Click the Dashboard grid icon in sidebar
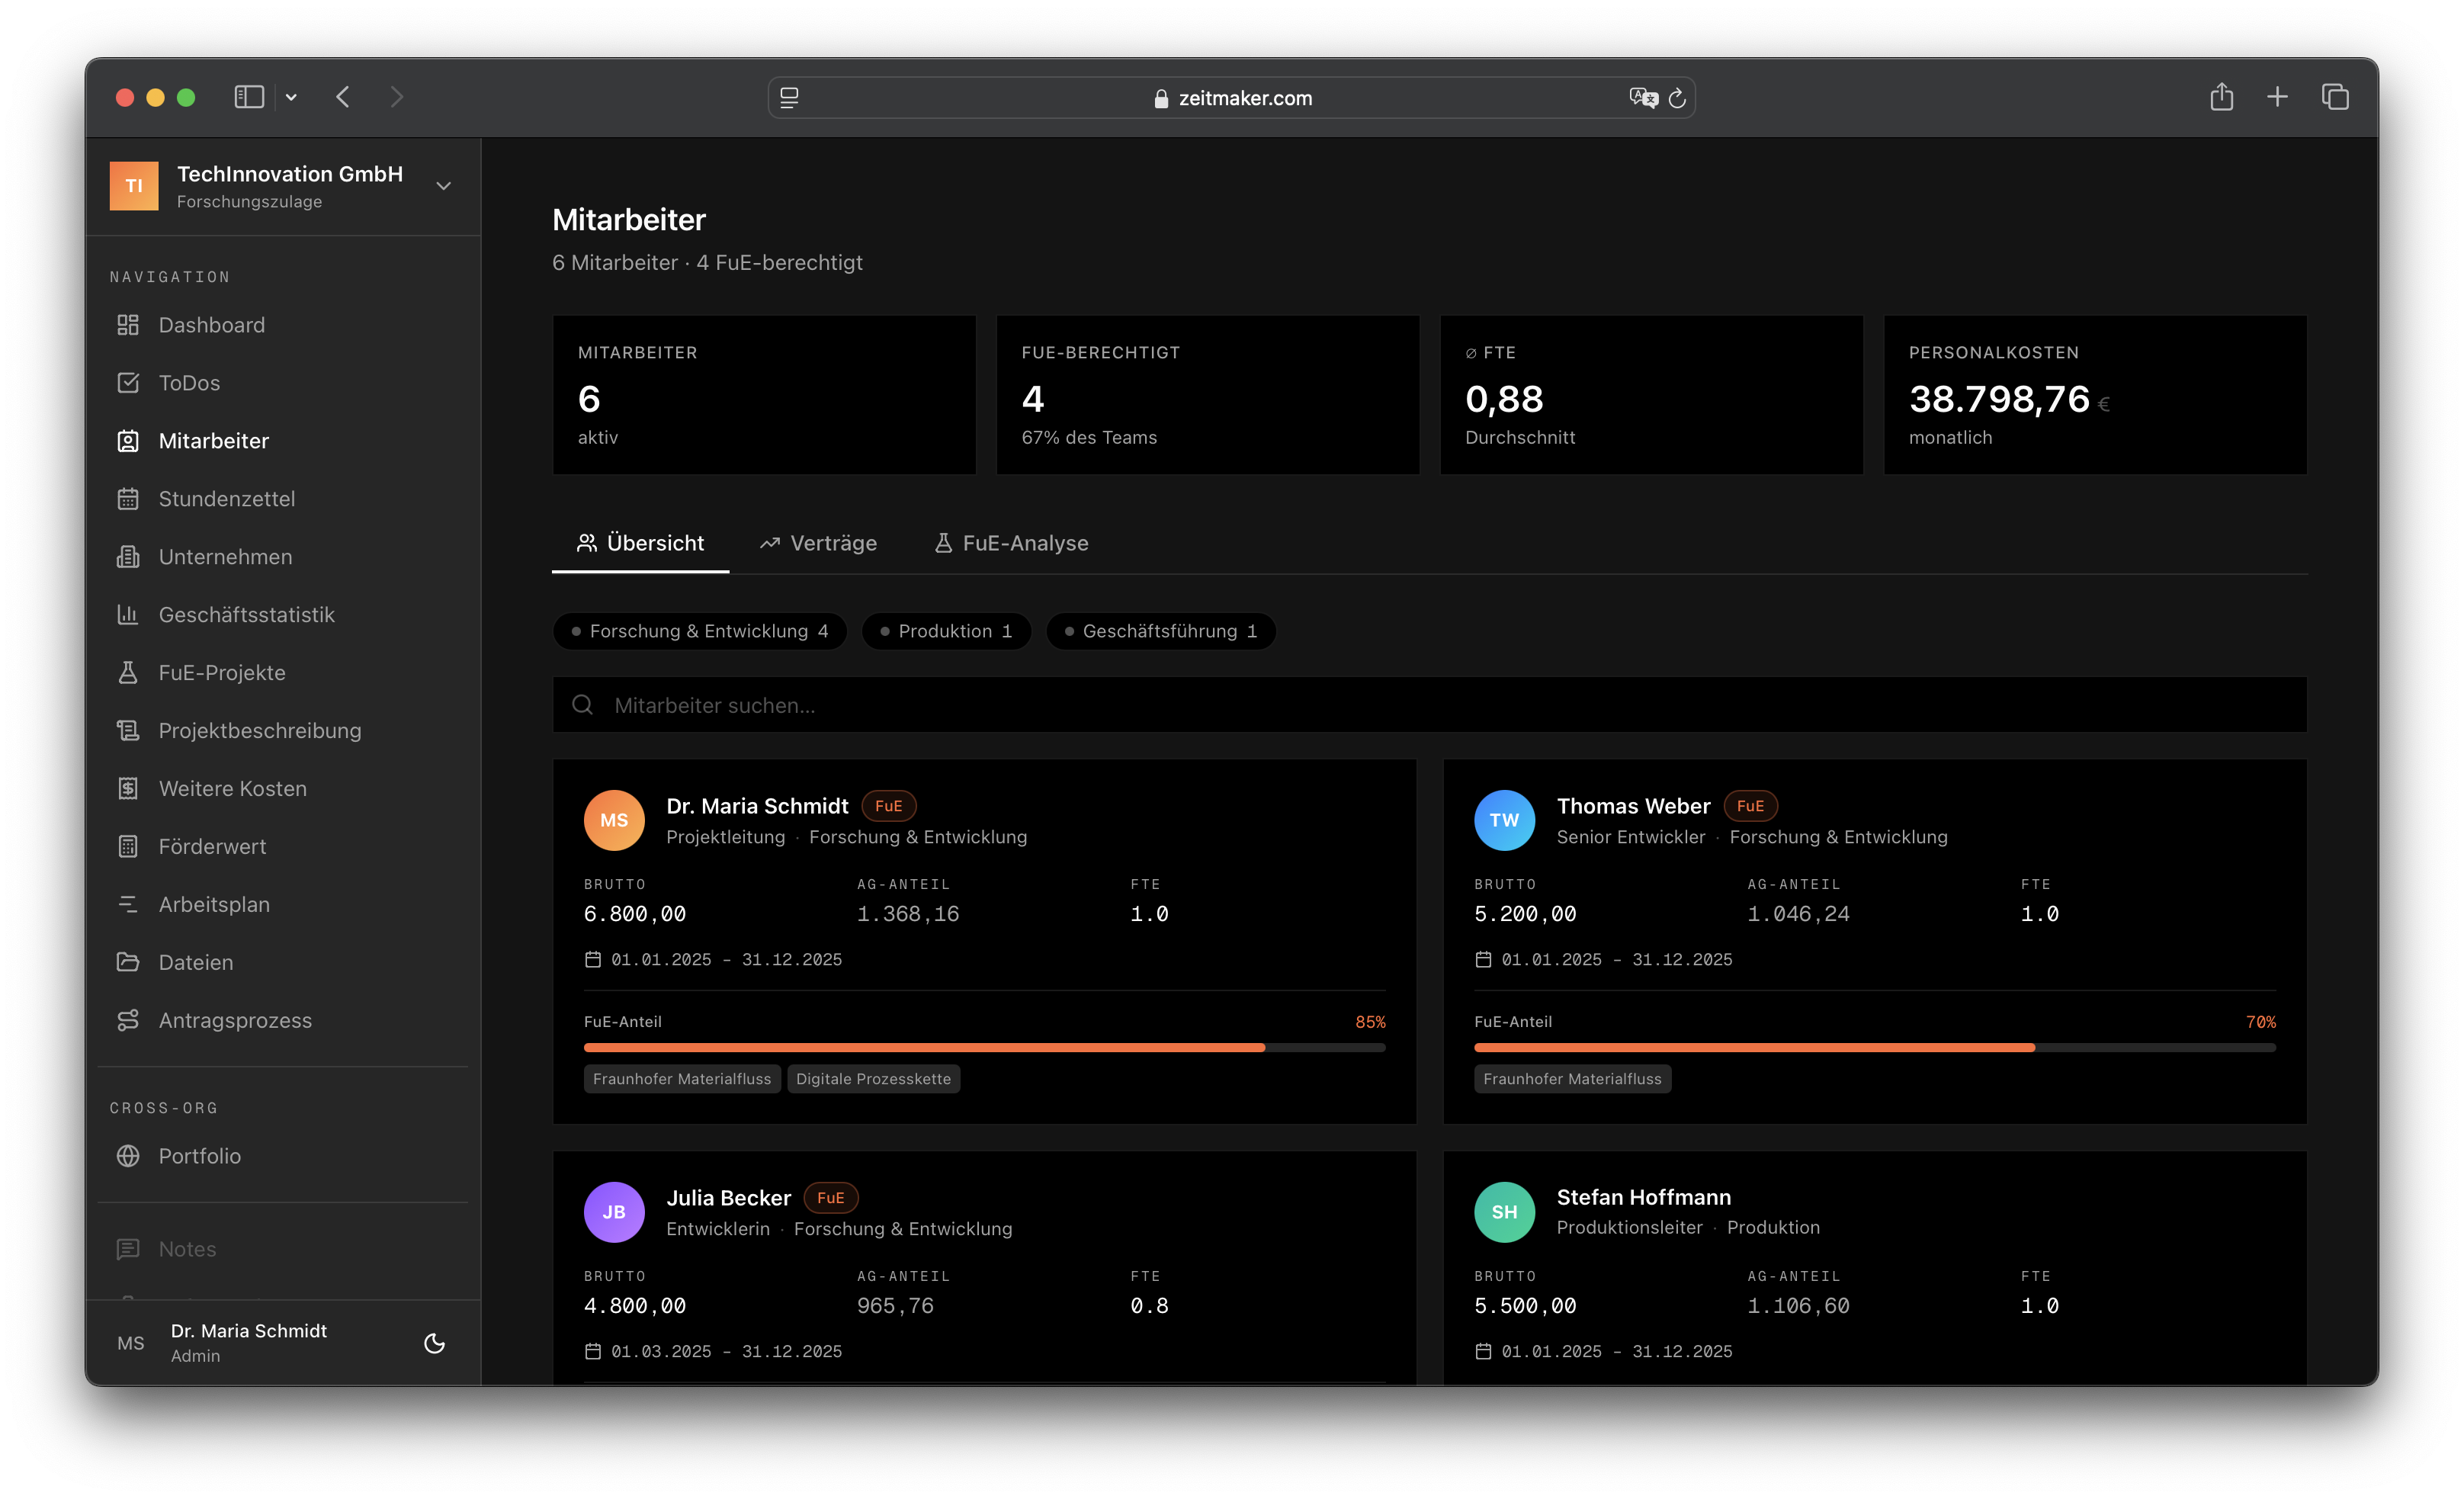Image resolution: width=2464 pixels, height=1499 pixels. point(127,325)
